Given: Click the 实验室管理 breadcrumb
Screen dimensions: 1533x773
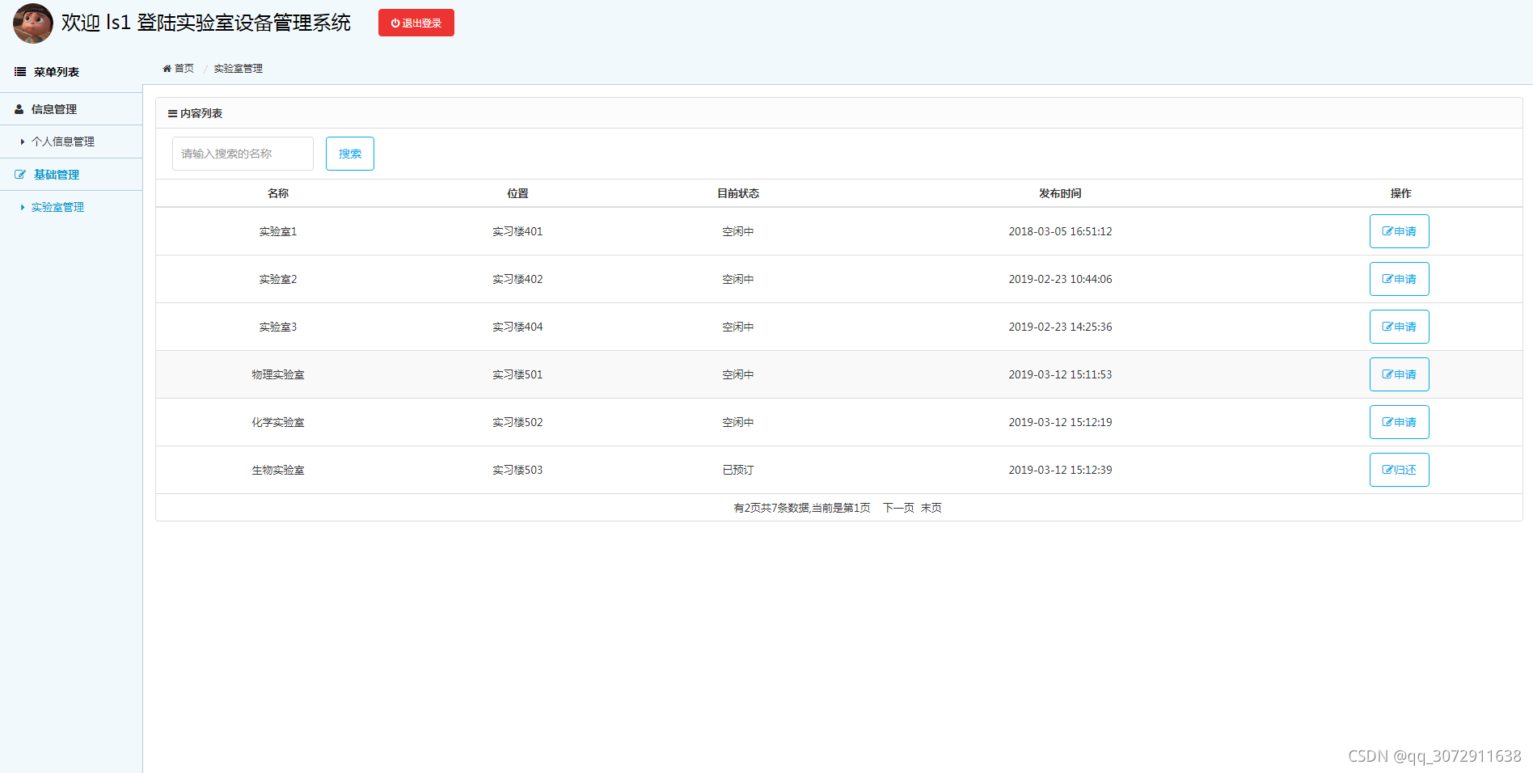Looking at the screenshot, I should [238, 69].
